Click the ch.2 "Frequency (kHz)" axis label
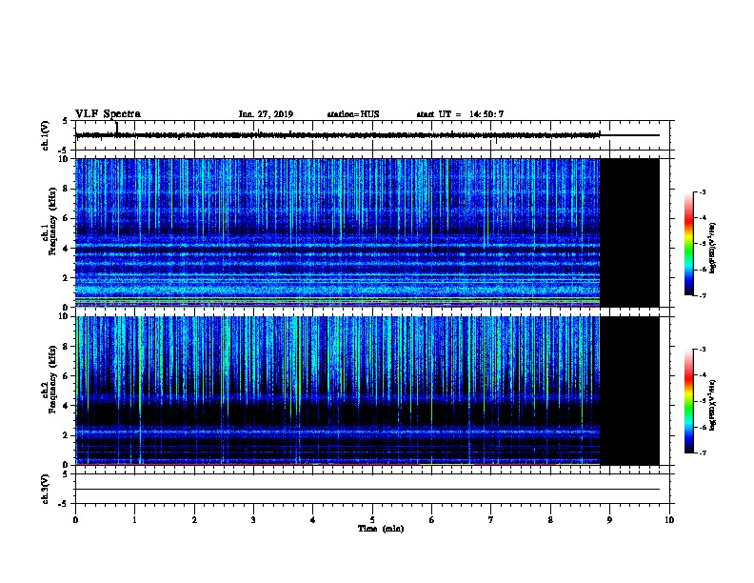754x583 pixels. point(52,379)
